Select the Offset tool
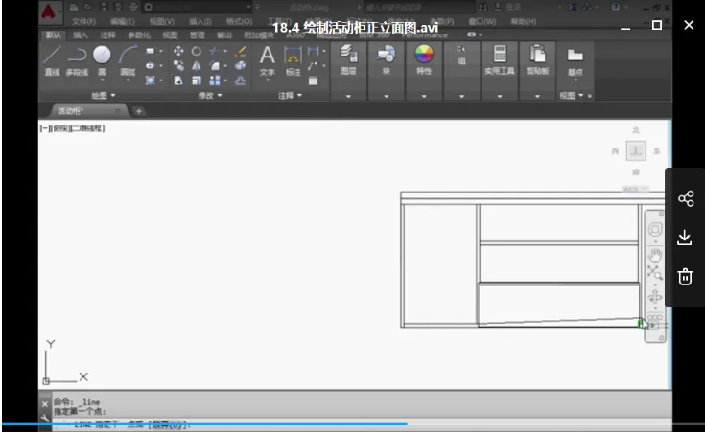 (x=241, y=80)
